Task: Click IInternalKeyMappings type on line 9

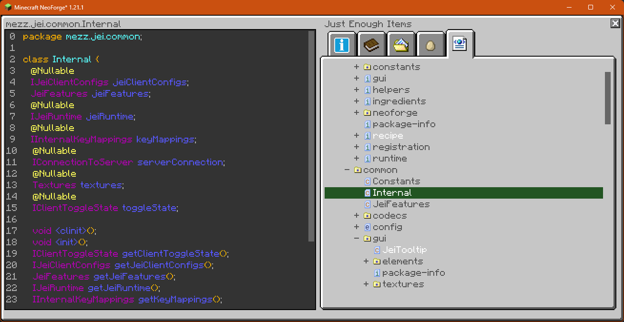Action: 81,139
